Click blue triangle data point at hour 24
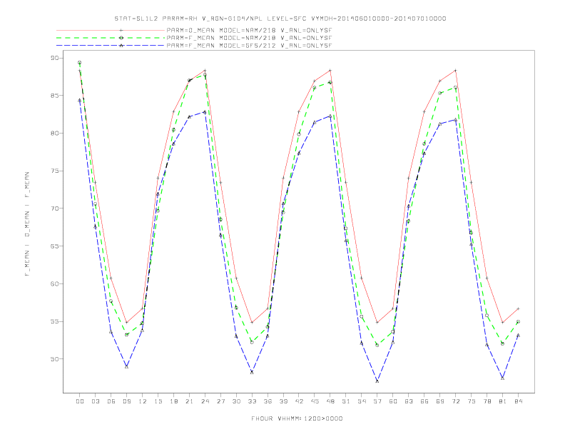Viewport: 565px width, 437px height. pos(205,112)
